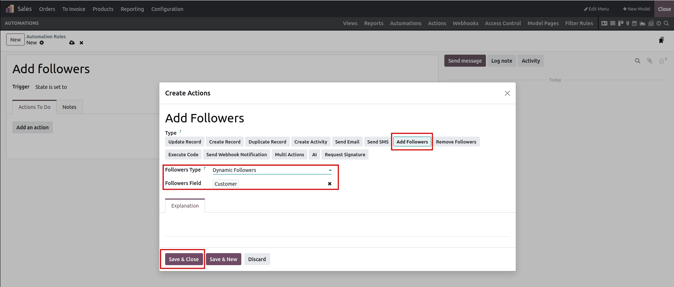Select Send SMS action type
This screenshot has height=287, width=674.
click(378, 142)
